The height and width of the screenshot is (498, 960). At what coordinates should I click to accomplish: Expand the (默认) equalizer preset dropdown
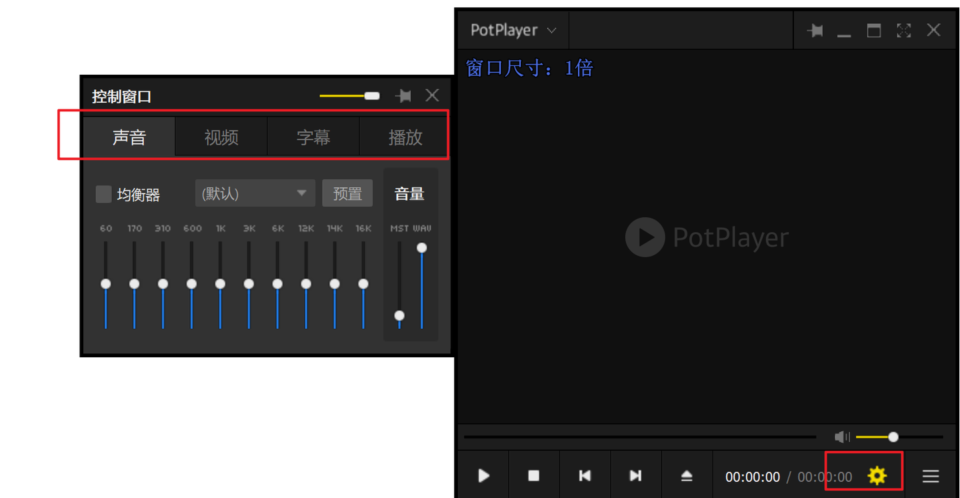click(255, 193)
